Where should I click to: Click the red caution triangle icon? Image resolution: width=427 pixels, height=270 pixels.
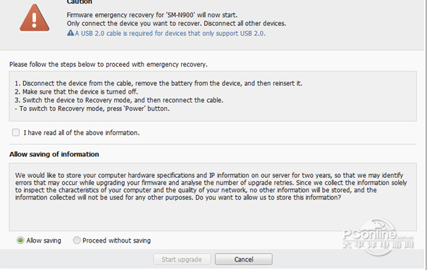click(x=35, y=18)
